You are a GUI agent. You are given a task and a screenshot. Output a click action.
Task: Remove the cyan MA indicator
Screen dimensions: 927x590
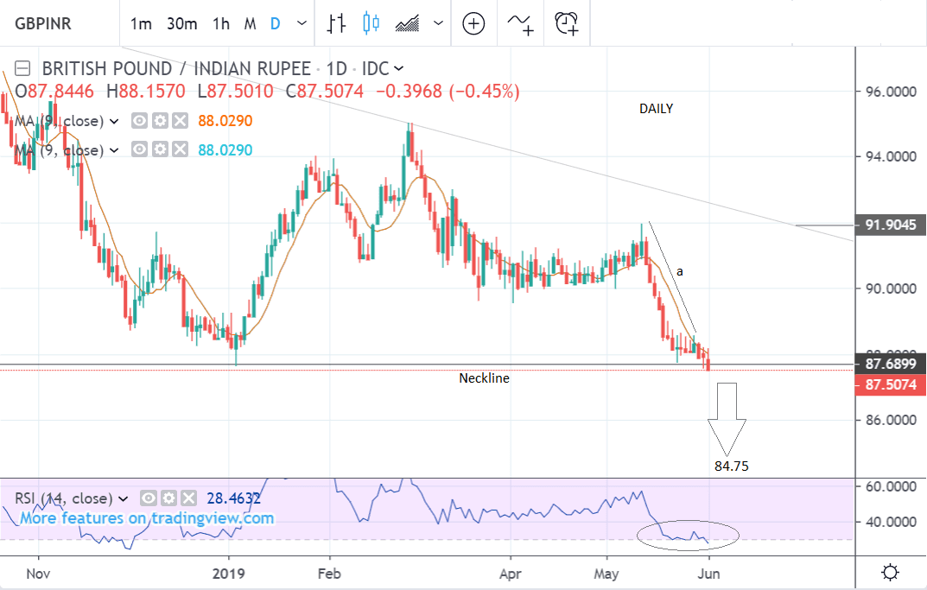coord(181,149)
